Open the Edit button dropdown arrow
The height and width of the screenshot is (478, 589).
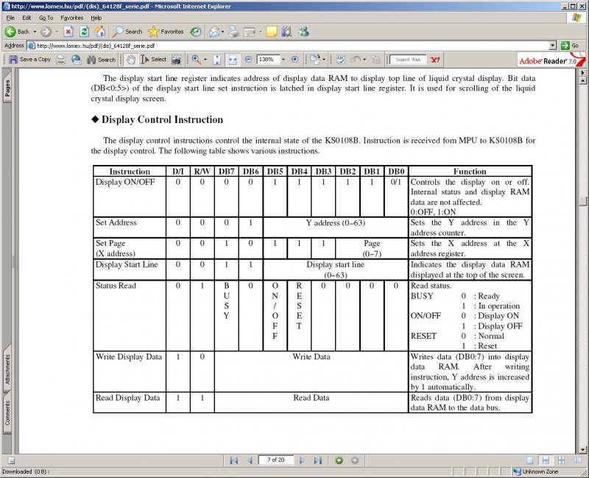pos(261,32)
